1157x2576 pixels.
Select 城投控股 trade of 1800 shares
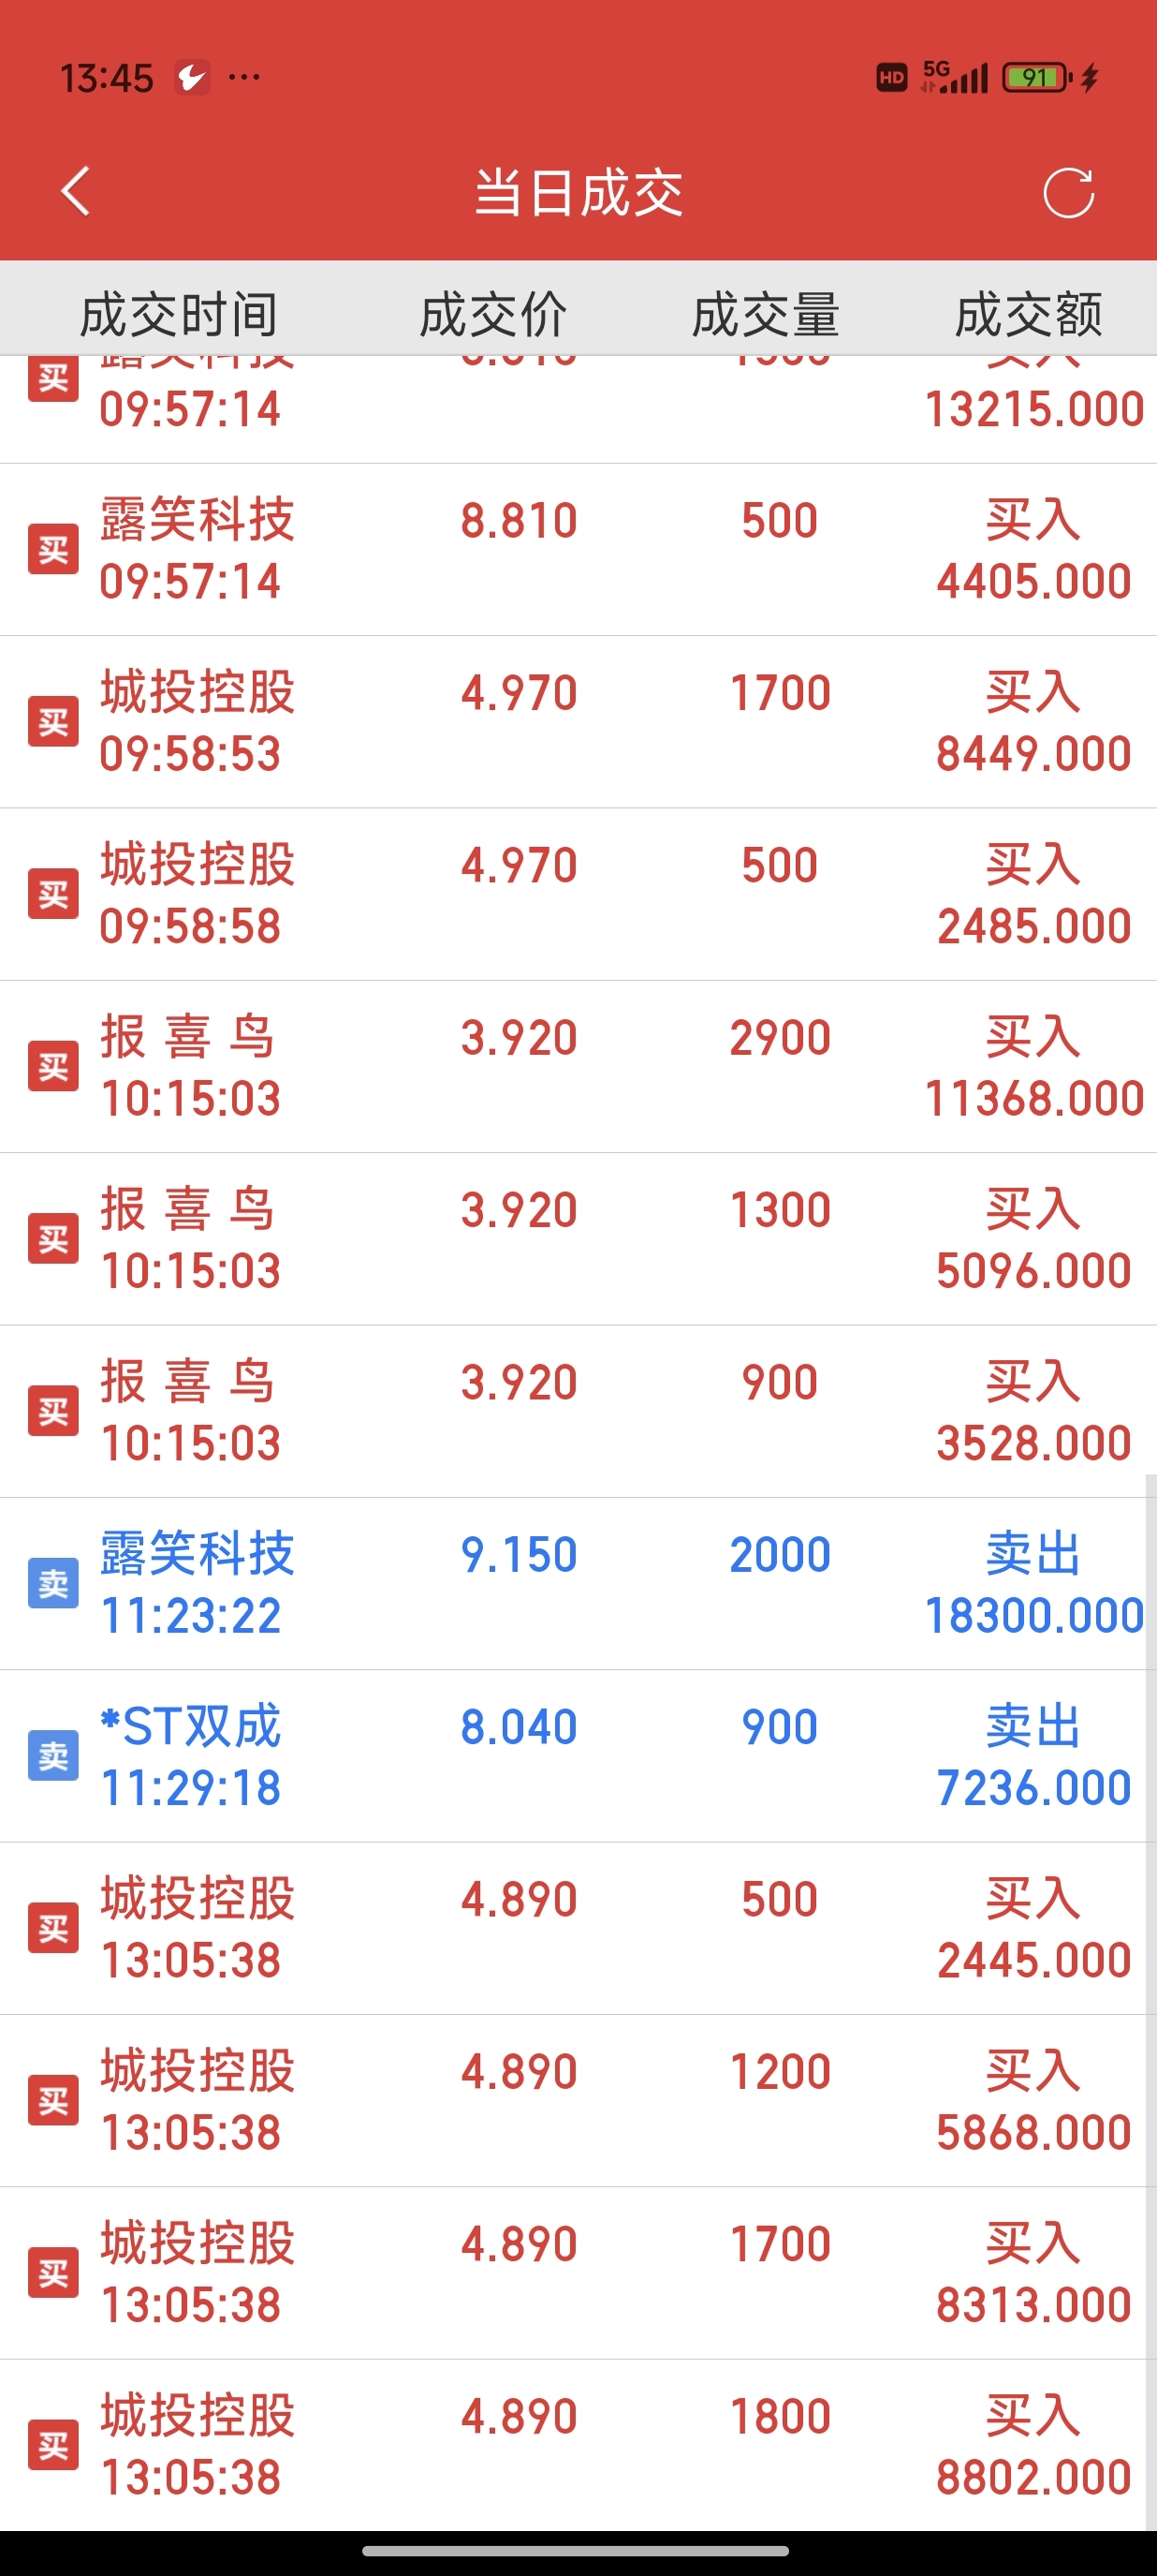point(578,2445)
